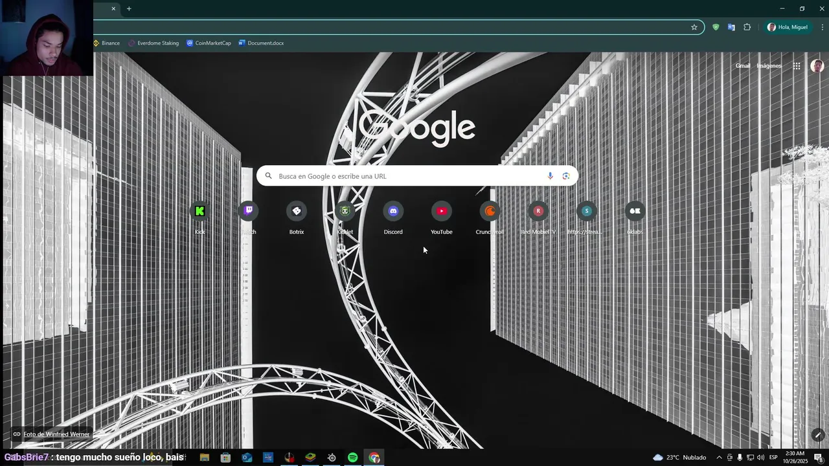Open Microsoft Store from the taskbar

click(225, 458)
